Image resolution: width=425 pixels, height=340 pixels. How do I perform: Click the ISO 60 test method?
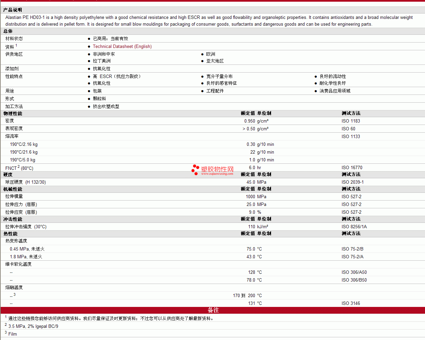349,129
